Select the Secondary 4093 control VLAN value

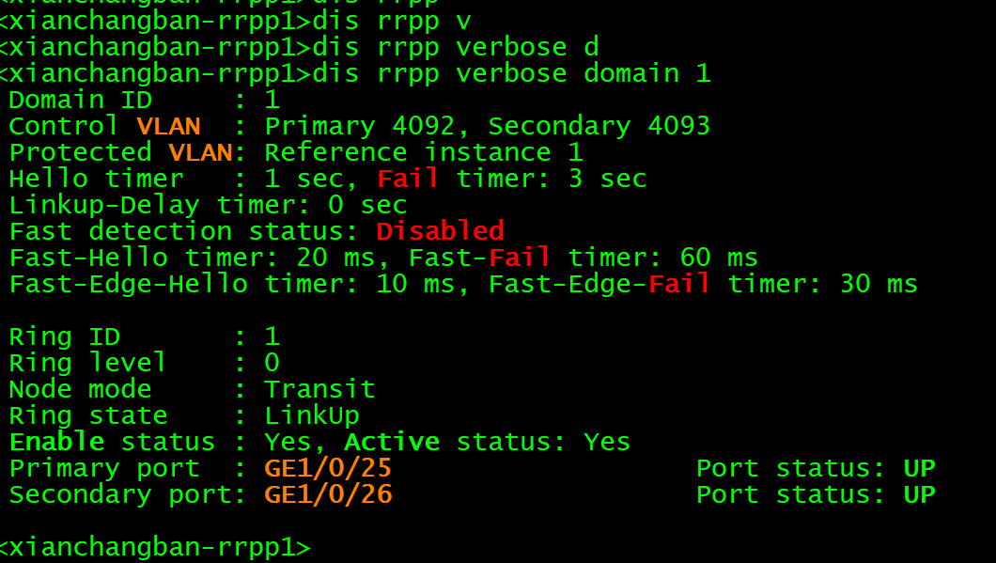(x=599, y=126)
